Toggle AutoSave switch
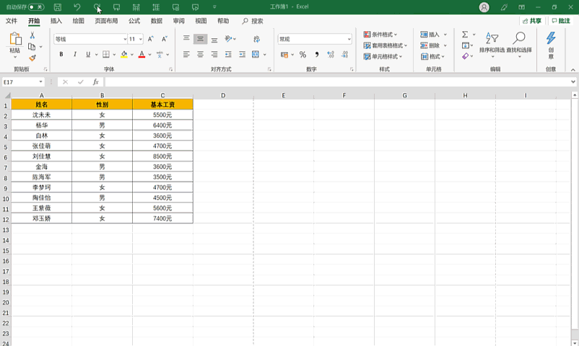 36,7
